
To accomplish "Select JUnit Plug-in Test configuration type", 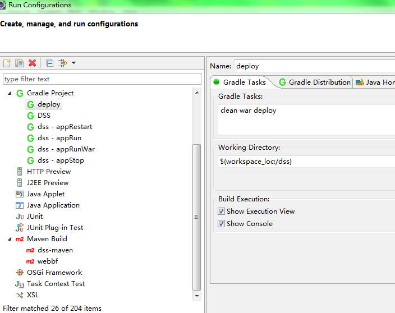I will [55, 228].
